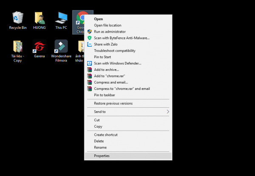Select Run as administrator

click(128, 32)
